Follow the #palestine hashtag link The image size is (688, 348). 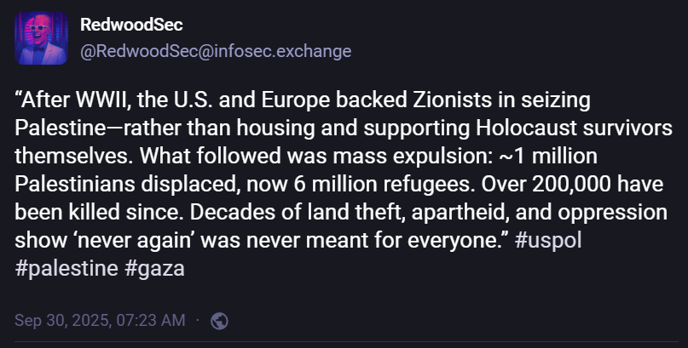(x=65, y=267)
